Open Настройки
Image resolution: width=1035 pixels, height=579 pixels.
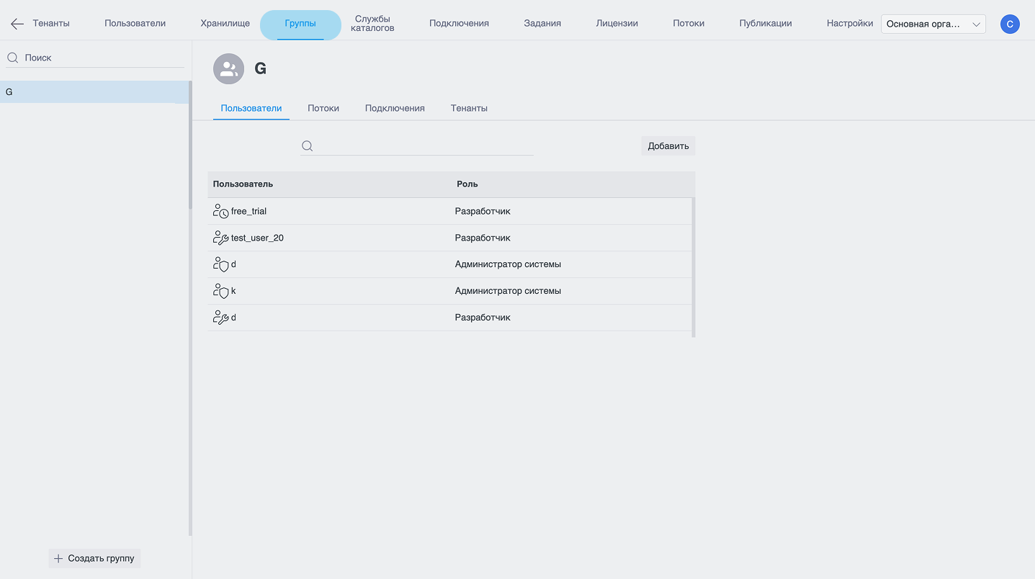pyautogui.click(x=850, y=24)
